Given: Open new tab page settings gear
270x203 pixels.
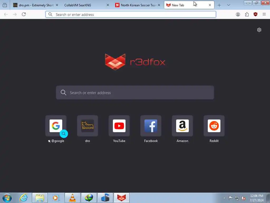Looking at the screenshot, I should coord(259,30).
